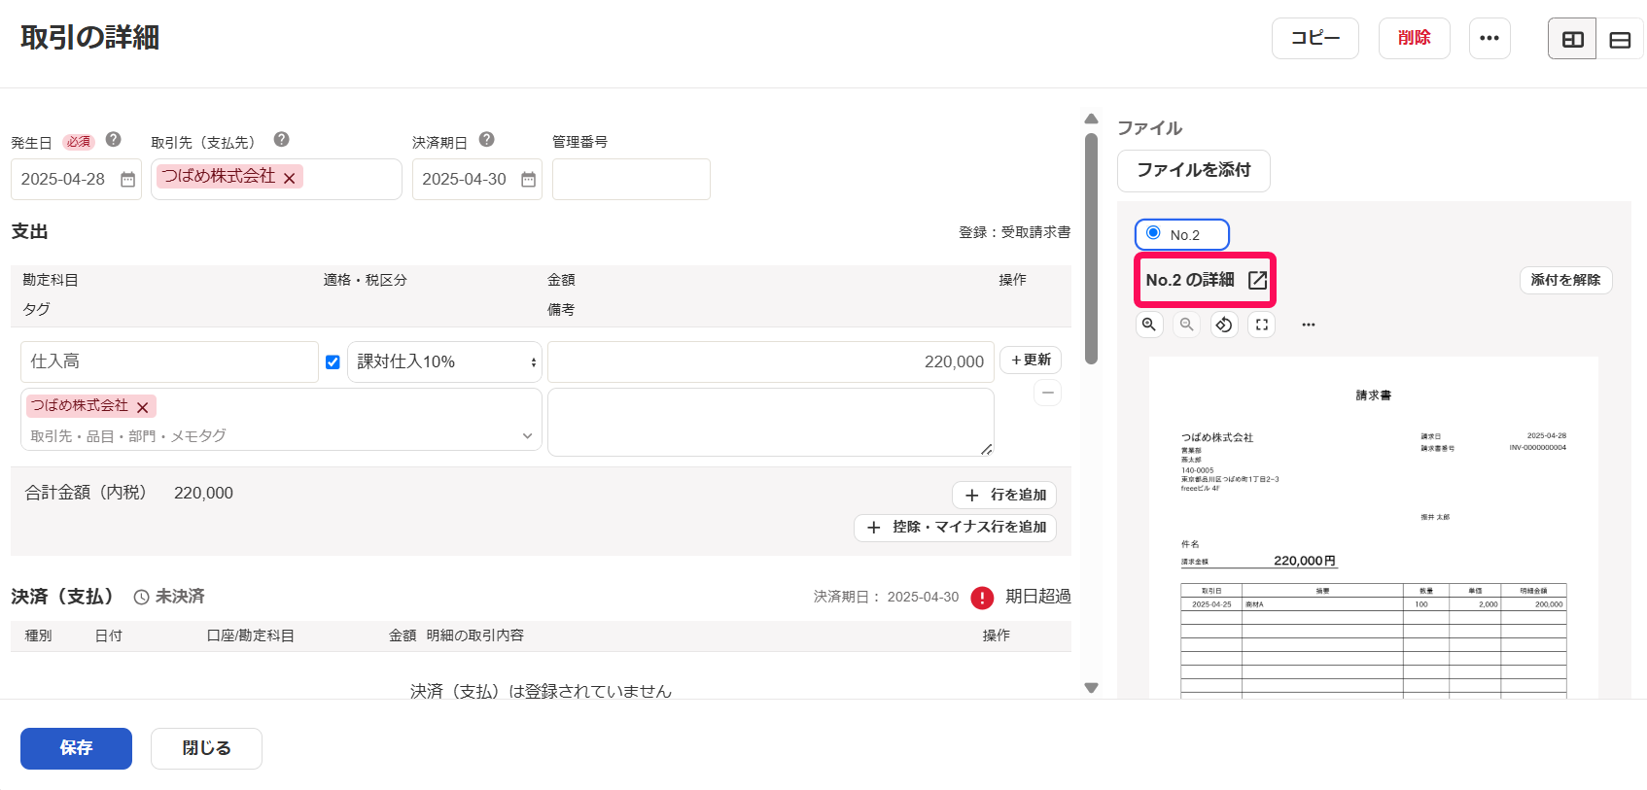Click the ファイルを添付 button

[x=1194, y=170]
